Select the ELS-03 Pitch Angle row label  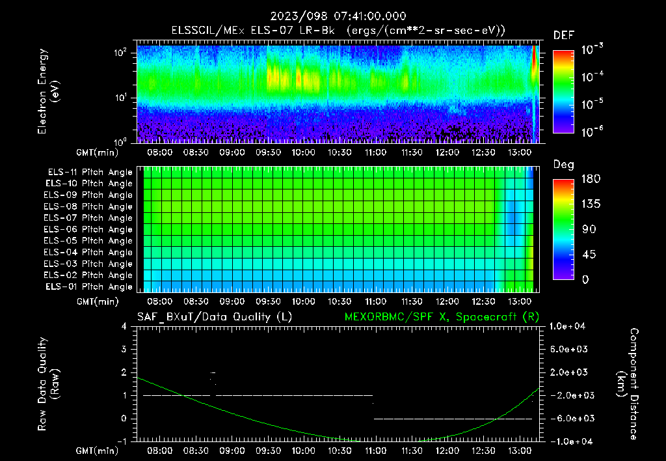pos(88,264)
